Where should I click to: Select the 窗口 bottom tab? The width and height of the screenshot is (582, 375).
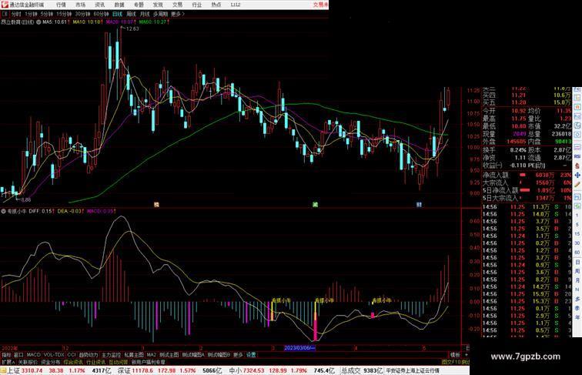[18, 355]
